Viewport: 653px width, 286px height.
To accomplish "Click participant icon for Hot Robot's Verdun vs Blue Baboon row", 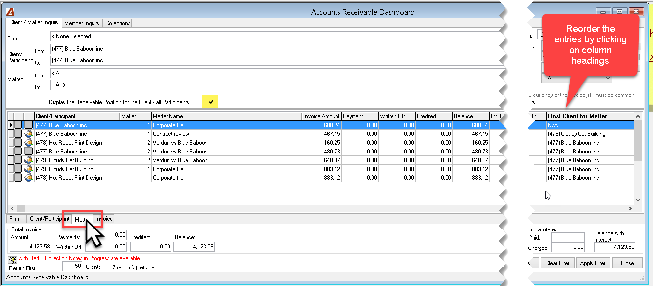I will pos(29,143).
